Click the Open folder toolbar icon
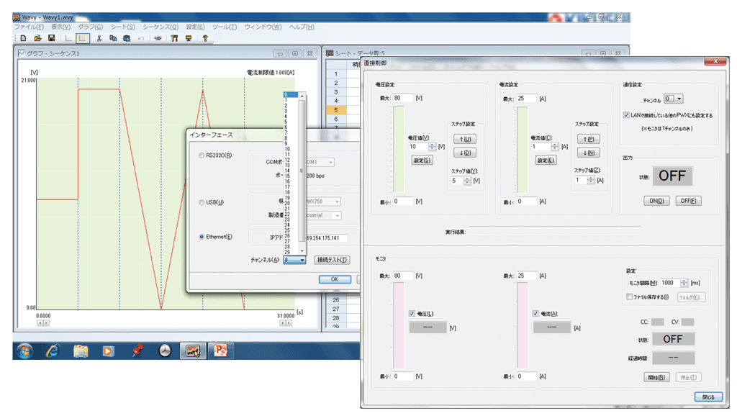This screenshot has width=737, height=416. click(37, 38)
